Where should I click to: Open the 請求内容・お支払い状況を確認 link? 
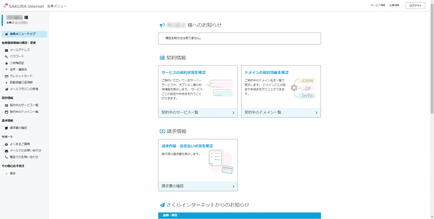187,146
